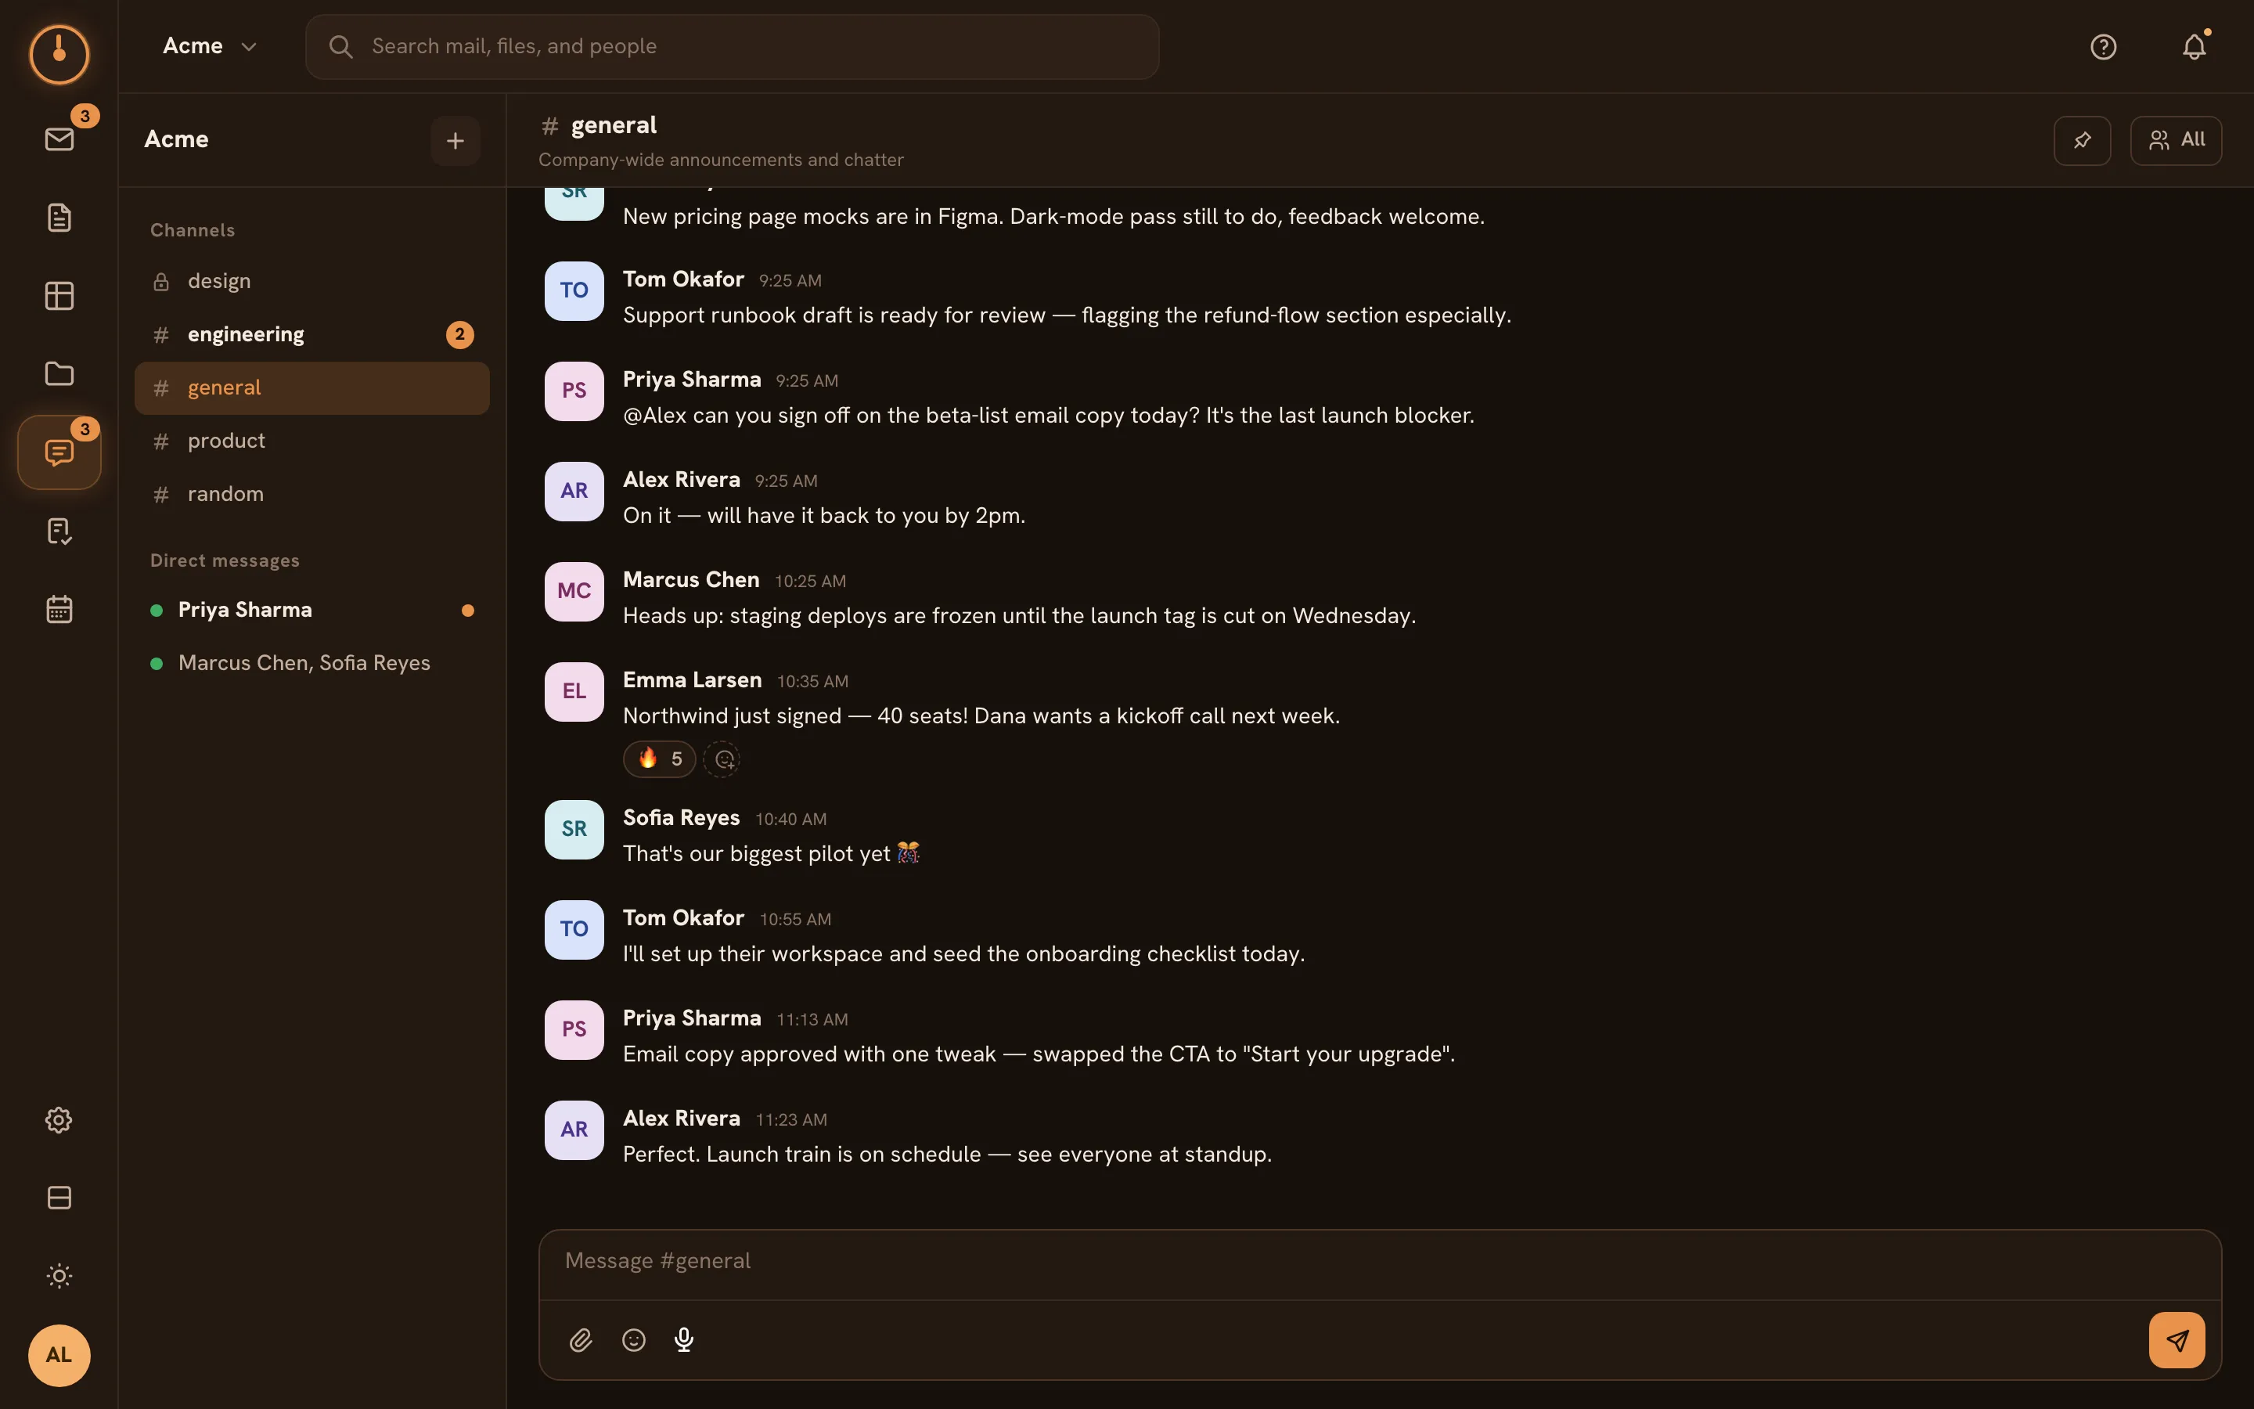The width and height of the screenshot is (2254, 1409).
Task: Open direct message with Priya Sharma
Action: pyautogui.click(x=311, y=610)
